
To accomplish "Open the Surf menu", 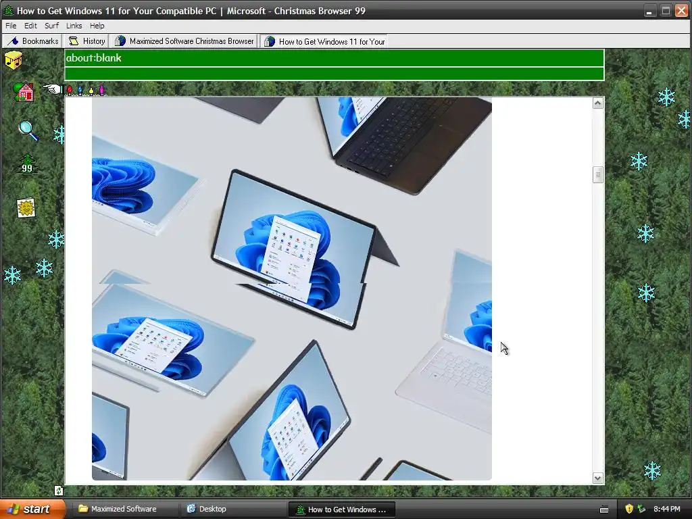I will coord(51,26).
